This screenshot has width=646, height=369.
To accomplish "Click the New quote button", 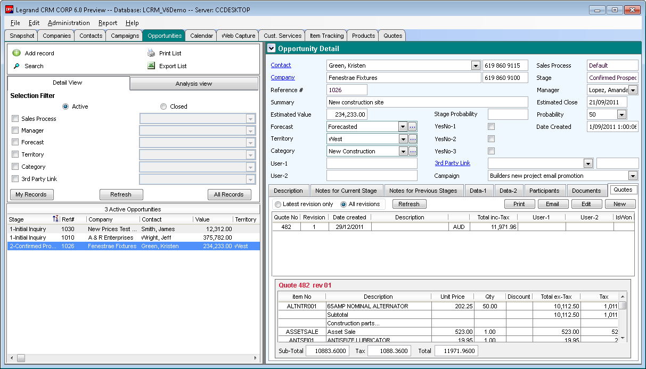I will click(620, 204).
